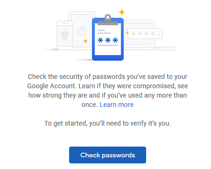The image size is (211, 169).
Task: Open the Learn more link
Action: [117, 105]
